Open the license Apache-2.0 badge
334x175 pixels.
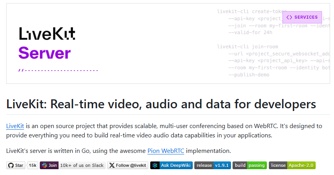pos(292,165)
